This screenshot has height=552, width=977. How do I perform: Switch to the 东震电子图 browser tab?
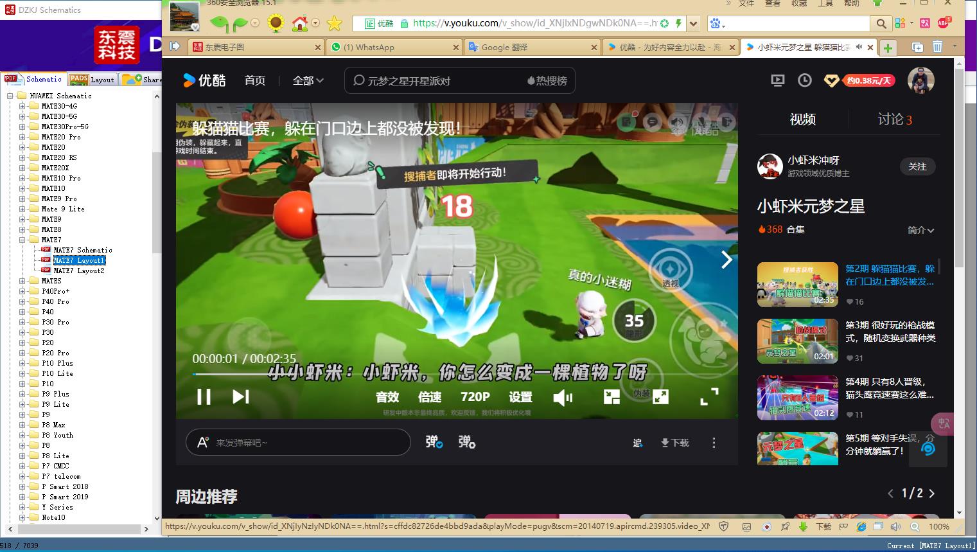pyautogui.click(x=256, y=47)
